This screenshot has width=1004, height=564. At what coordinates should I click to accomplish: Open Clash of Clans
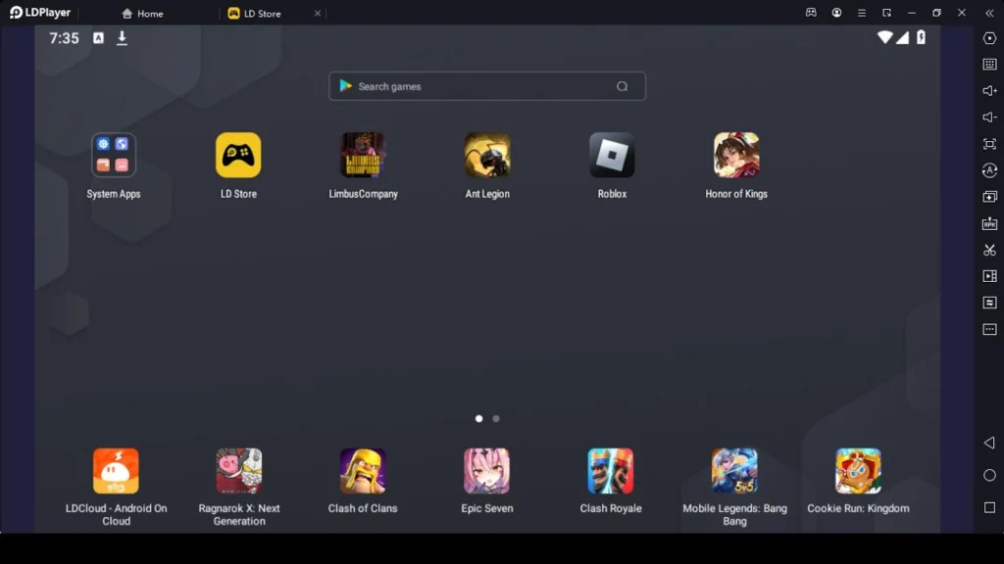tap(363, 471)
